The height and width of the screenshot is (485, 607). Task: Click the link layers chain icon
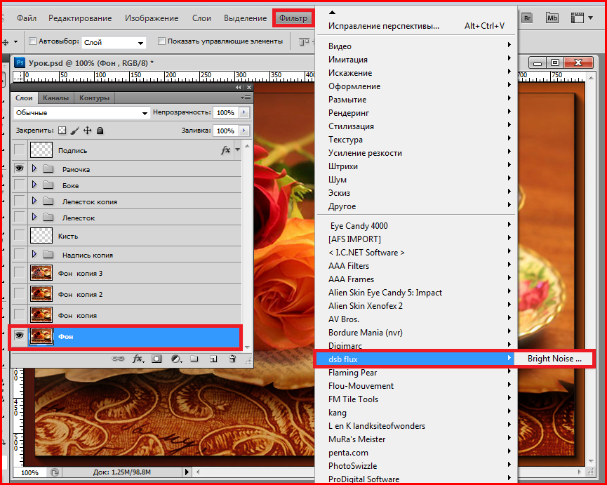118,359
